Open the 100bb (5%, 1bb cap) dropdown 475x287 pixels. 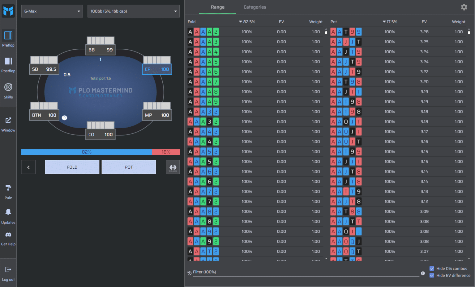134,11
